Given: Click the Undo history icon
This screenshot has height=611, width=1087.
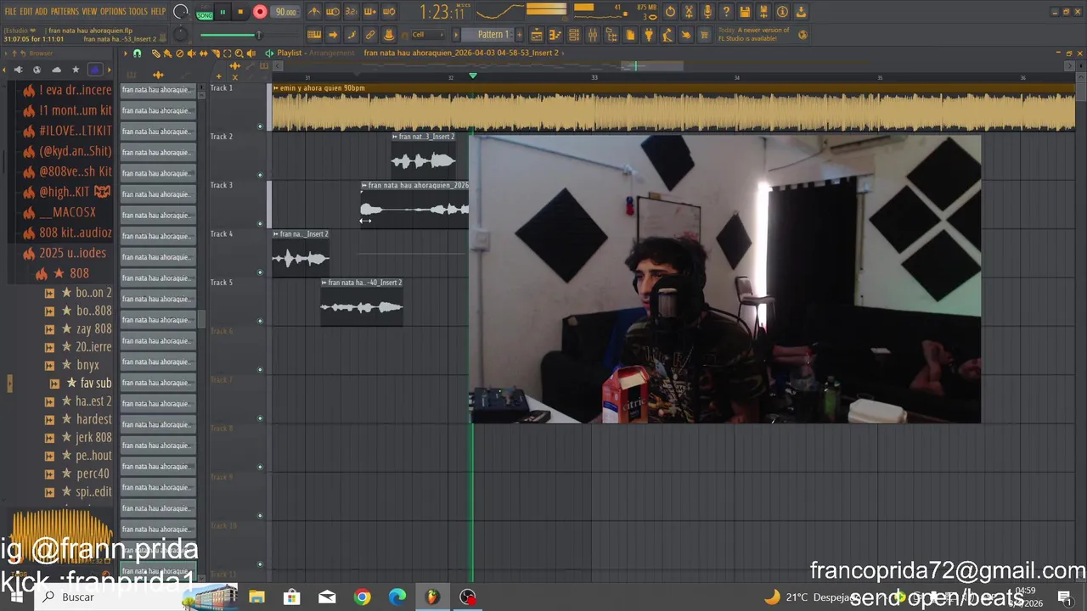Looking at the screenshot, I should (670, 12).
